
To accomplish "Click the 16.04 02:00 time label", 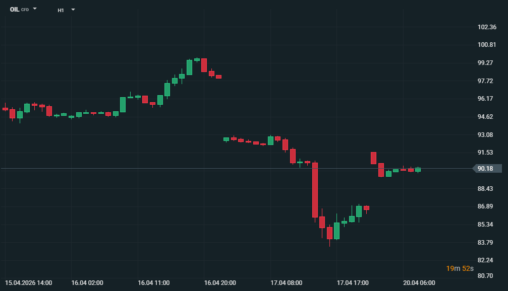I will [87, 283].
